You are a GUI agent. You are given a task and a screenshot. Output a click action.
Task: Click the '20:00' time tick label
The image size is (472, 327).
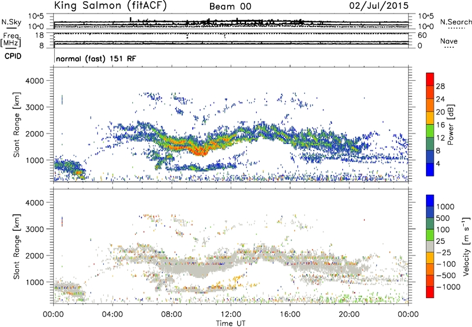coord(349,315)
